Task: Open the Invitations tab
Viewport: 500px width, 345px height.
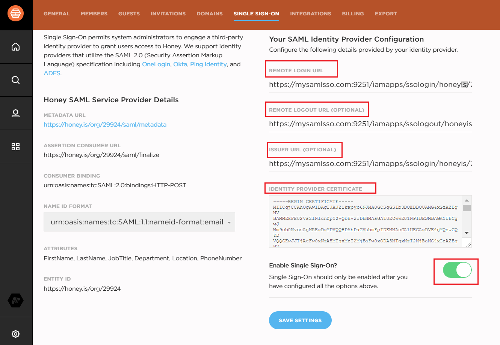Action: click(168, 13)
